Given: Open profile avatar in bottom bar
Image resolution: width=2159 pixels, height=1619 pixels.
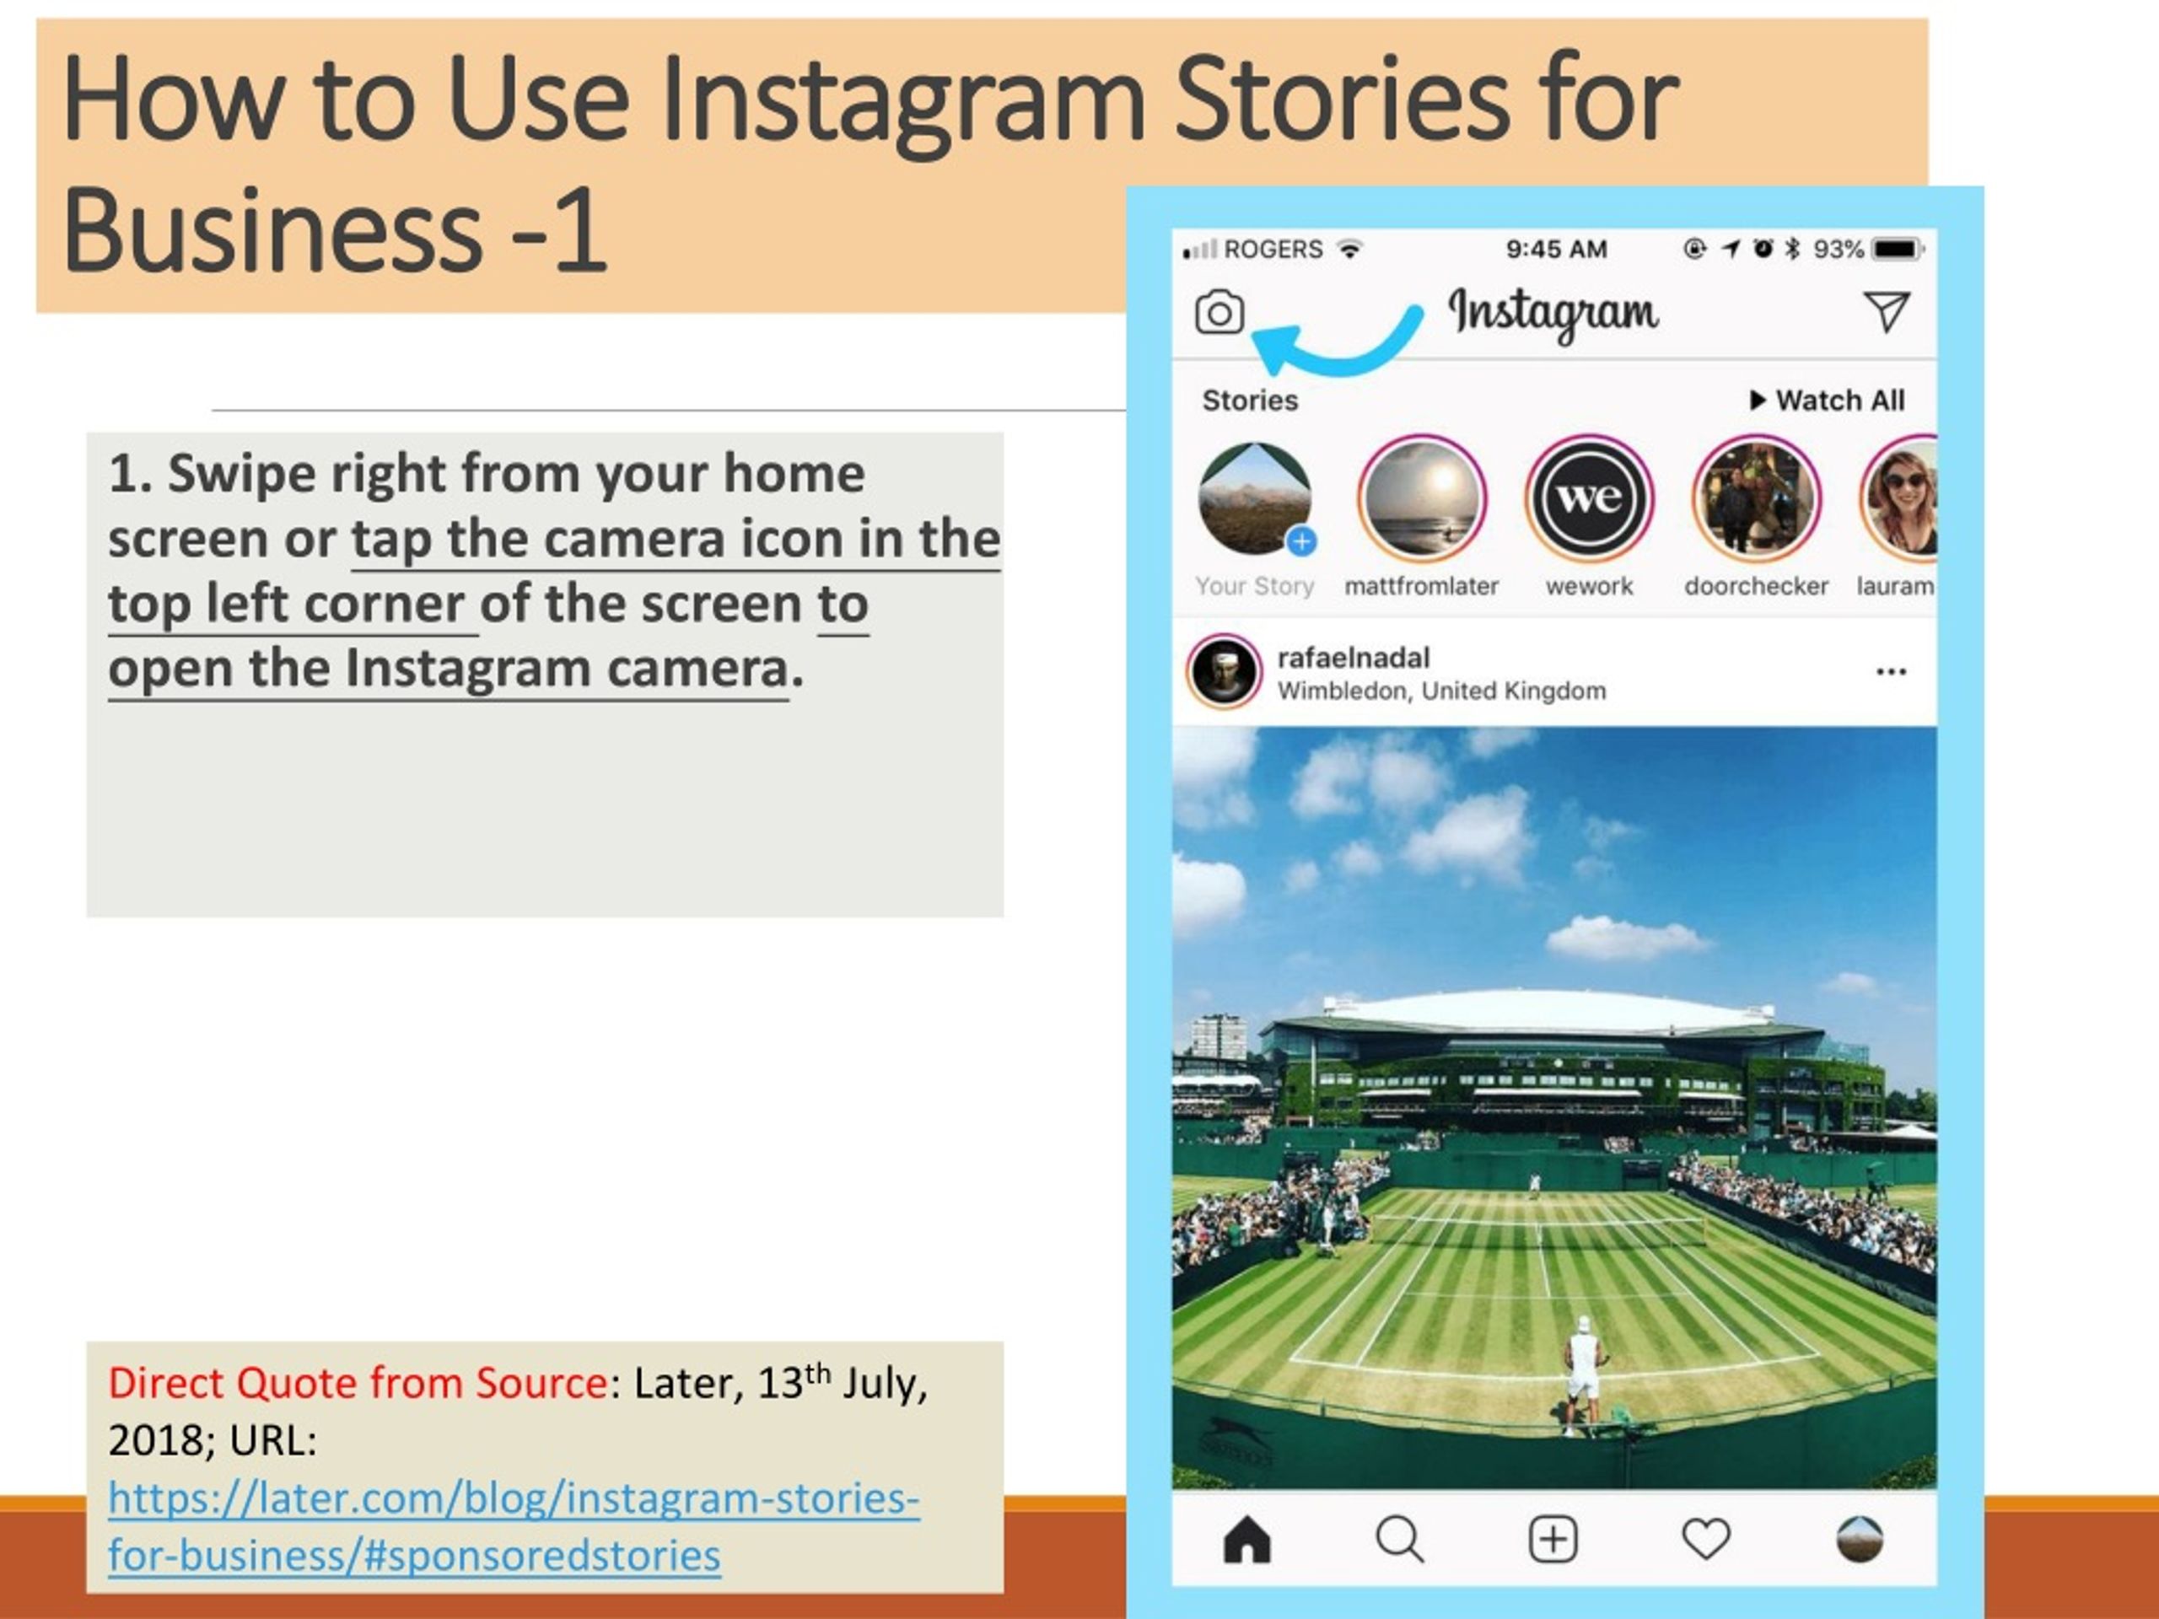Looking at the screenshot, I should [x=1860, y=1540].
